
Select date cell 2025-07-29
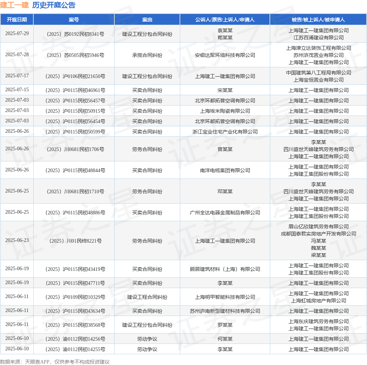coord(17,33)
